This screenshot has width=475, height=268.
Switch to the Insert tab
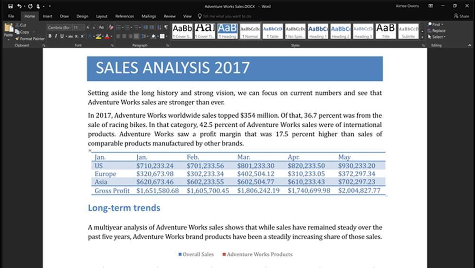(47, 16)
